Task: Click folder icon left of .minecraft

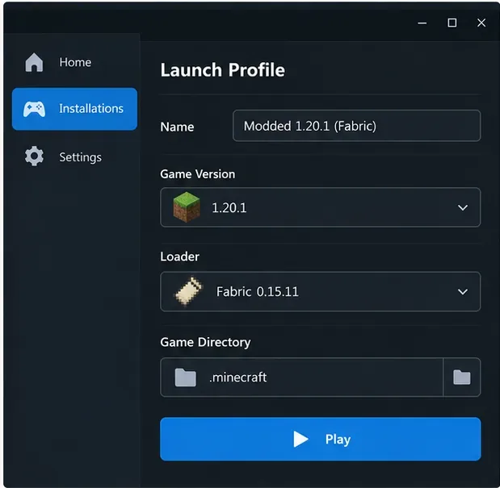Action: coord(185,377)
